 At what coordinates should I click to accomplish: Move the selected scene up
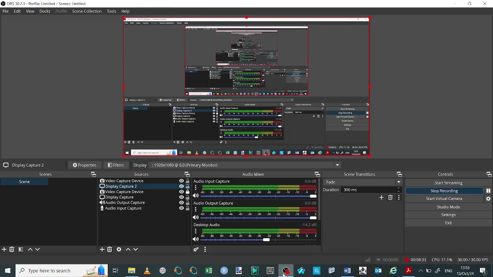tap(30, 250)
